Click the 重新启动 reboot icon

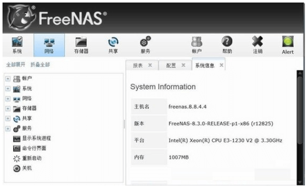click(17, 158)
